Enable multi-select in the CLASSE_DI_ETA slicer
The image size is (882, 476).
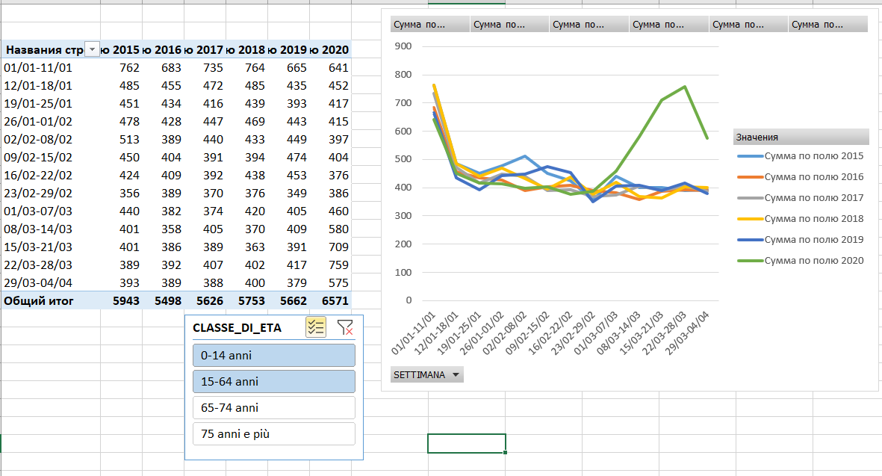click(x=315, y=327)
